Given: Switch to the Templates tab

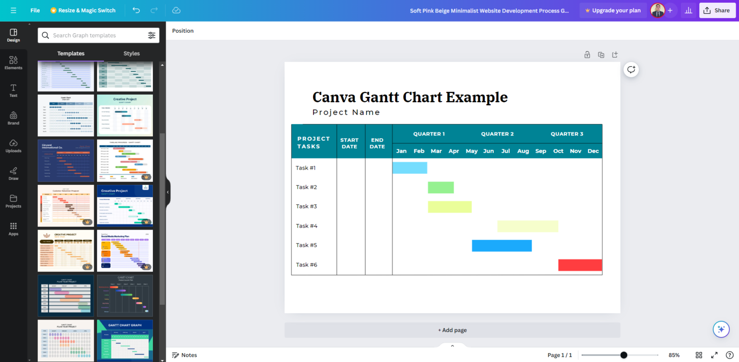Looking at the screenshot, I should 71,53.
